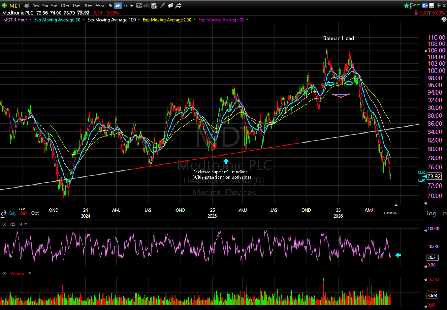Switch chart to 3m timeframe

[x=45, y=6]
